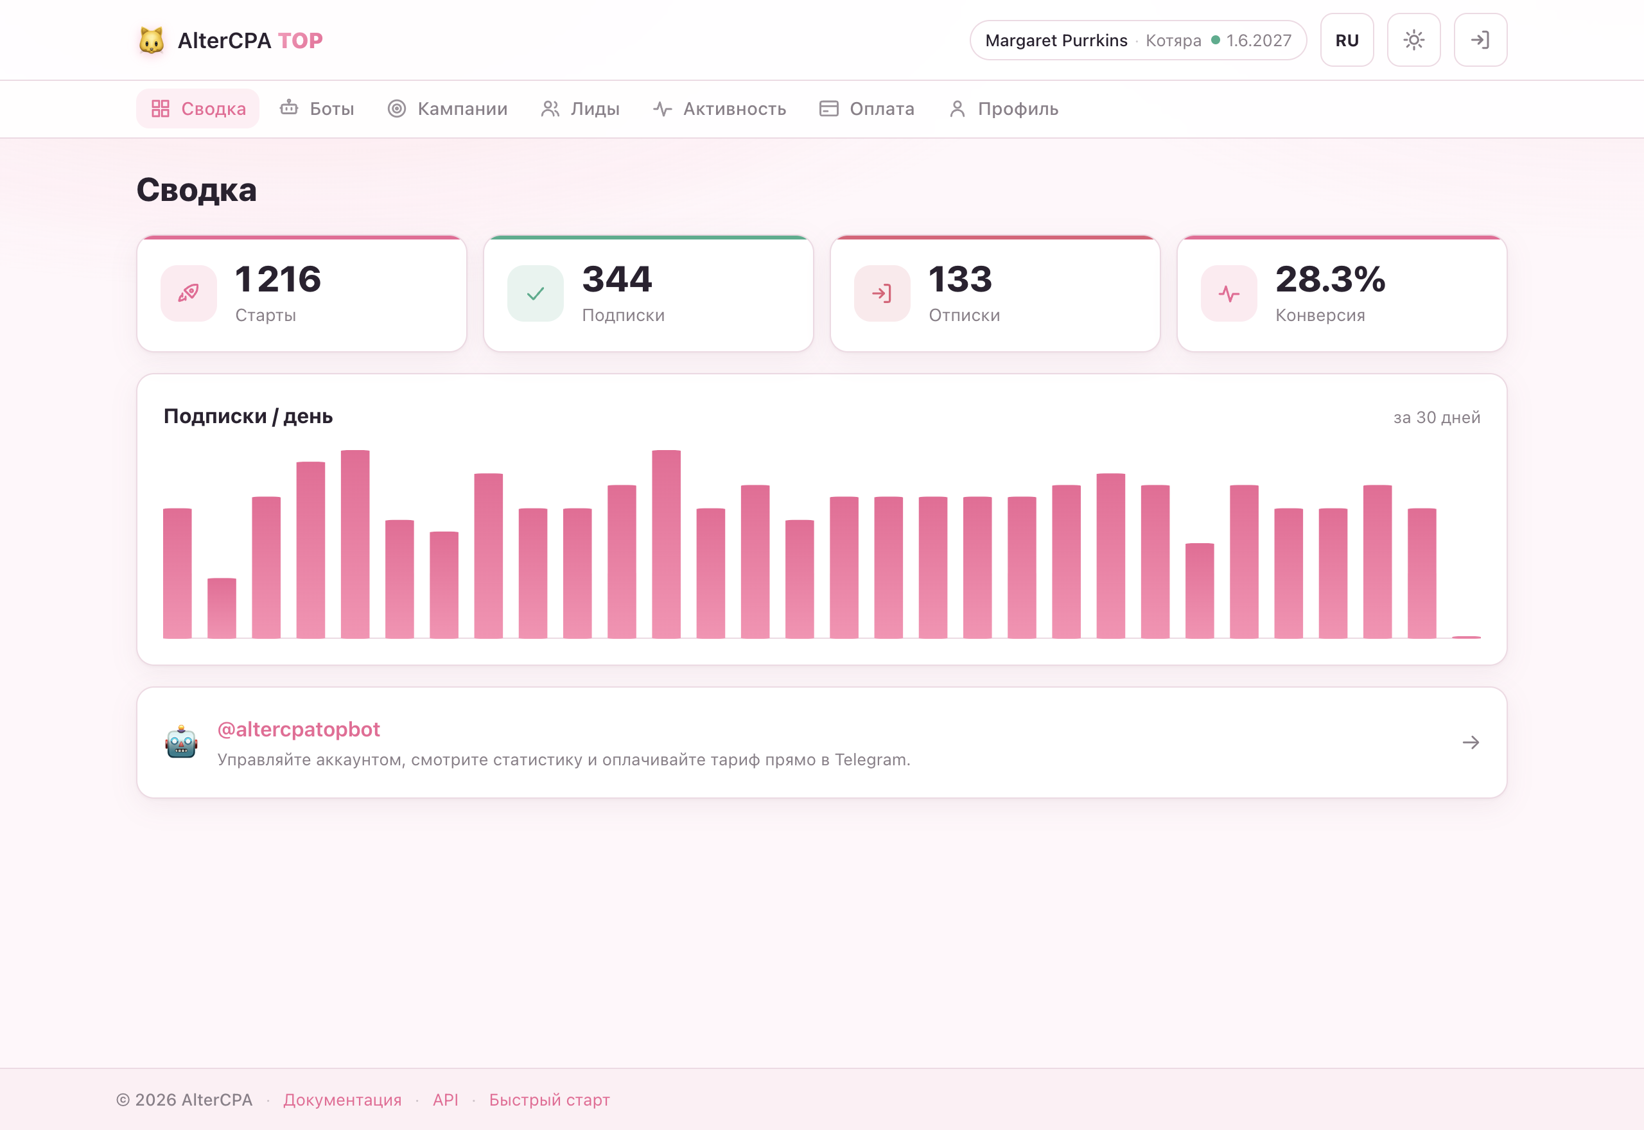This screenshot has width=1644, height=1130.
Task: Click the rocket icon on Старты card
Action: coord(188,293)
